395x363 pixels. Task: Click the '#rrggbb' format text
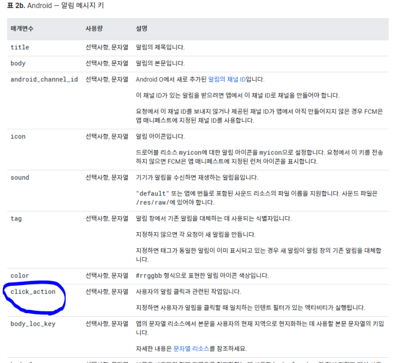click(x=149, y=276)
